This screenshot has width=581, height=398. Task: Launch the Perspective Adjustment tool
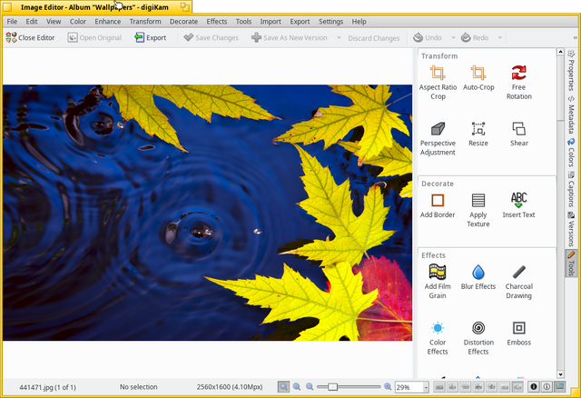point(438,139)
